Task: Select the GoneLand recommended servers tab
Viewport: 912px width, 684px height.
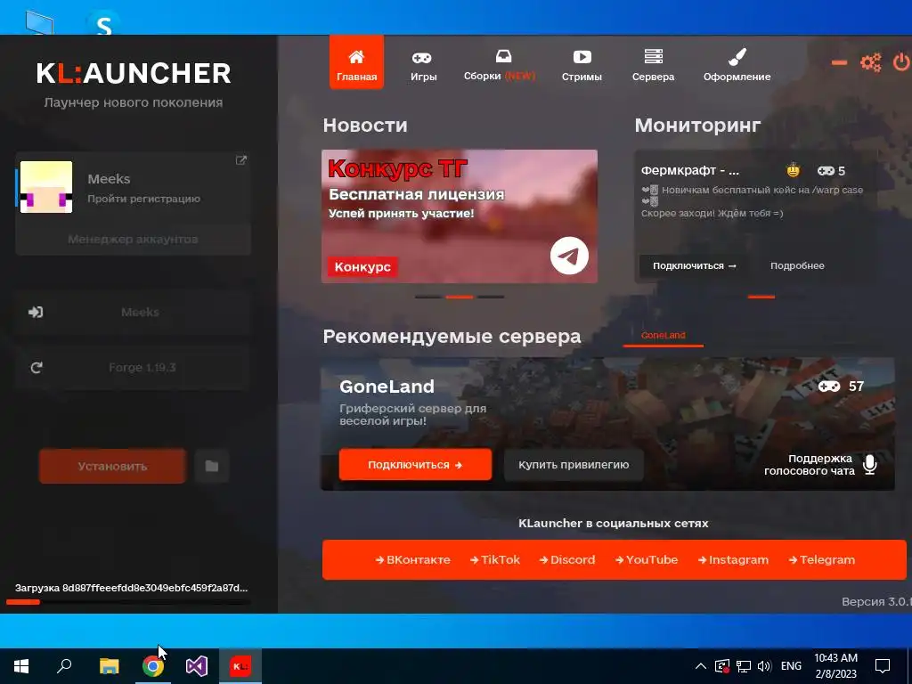Action: [663, 336]
